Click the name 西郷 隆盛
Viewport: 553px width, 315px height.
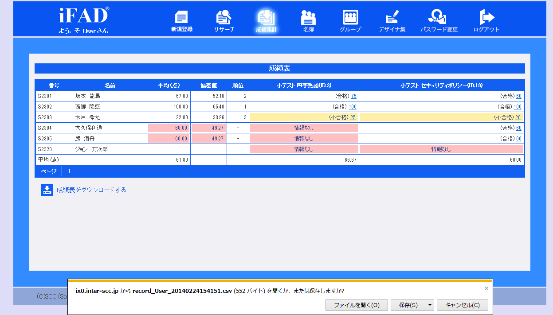tap(88, 107)
